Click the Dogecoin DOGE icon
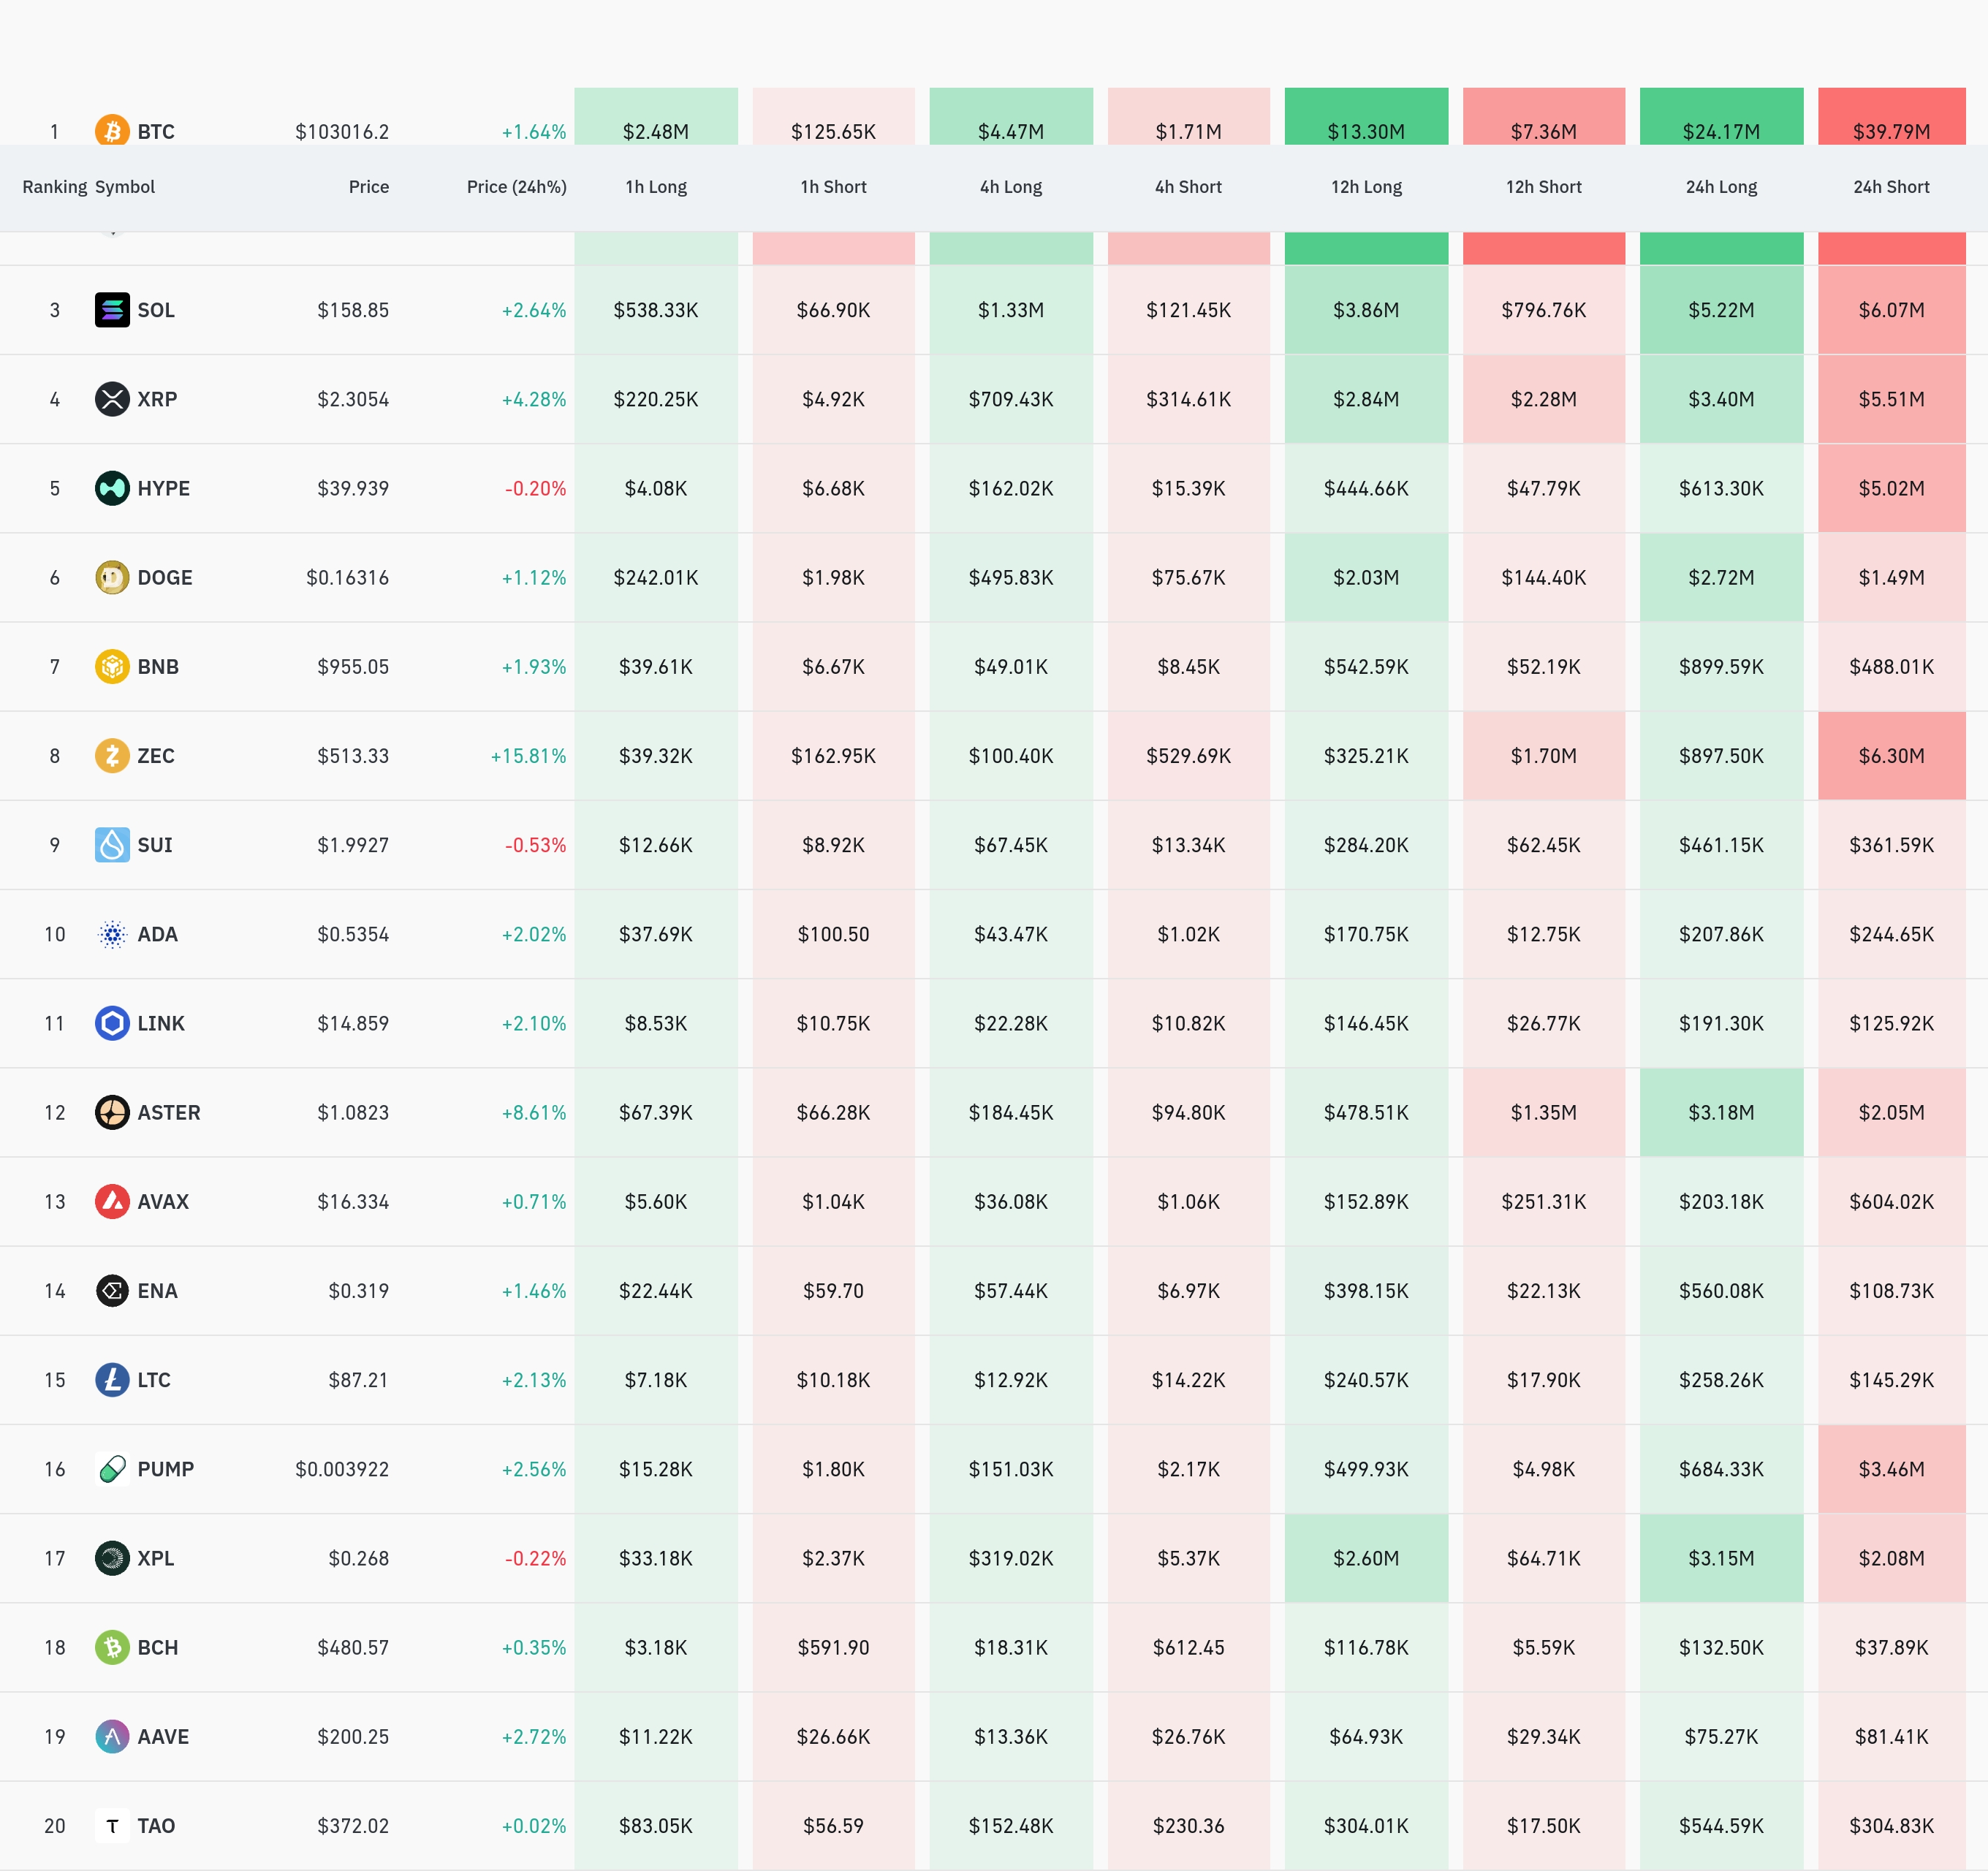Image resolution: width=1988 pixels, height=1871 pixels. click(x=112, y=577)
